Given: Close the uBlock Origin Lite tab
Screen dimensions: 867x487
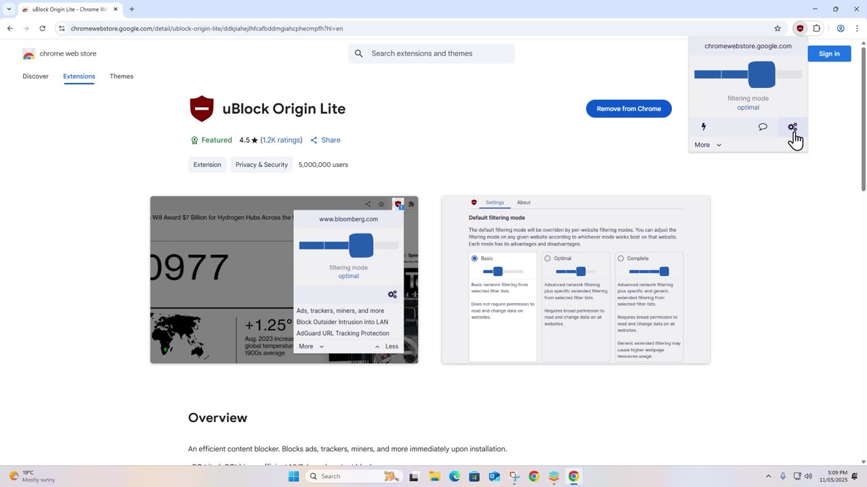Looking at the screenshot, I should pos(116,9).
